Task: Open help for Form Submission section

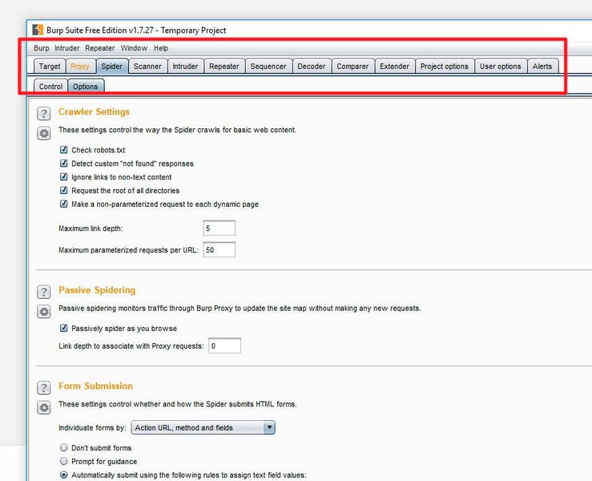Action: point(44,388)
